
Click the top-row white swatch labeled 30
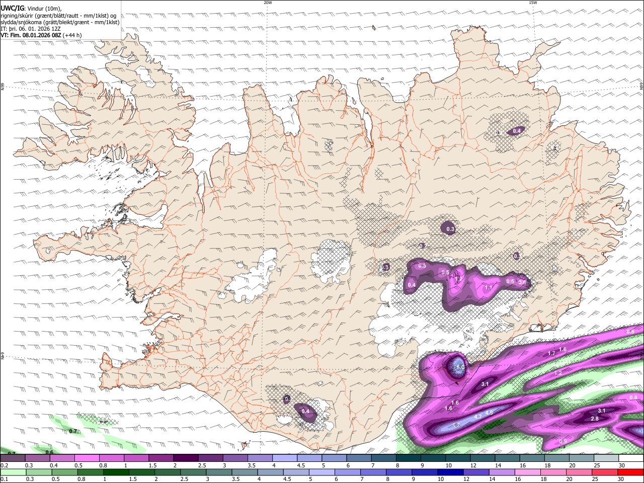click(x=631, y=458)
